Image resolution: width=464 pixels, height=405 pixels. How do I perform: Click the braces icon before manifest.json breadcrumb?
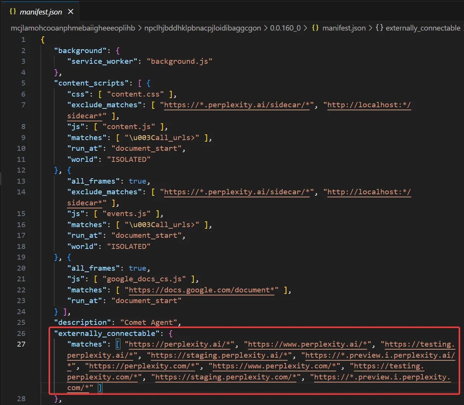(x=315, y=28)
